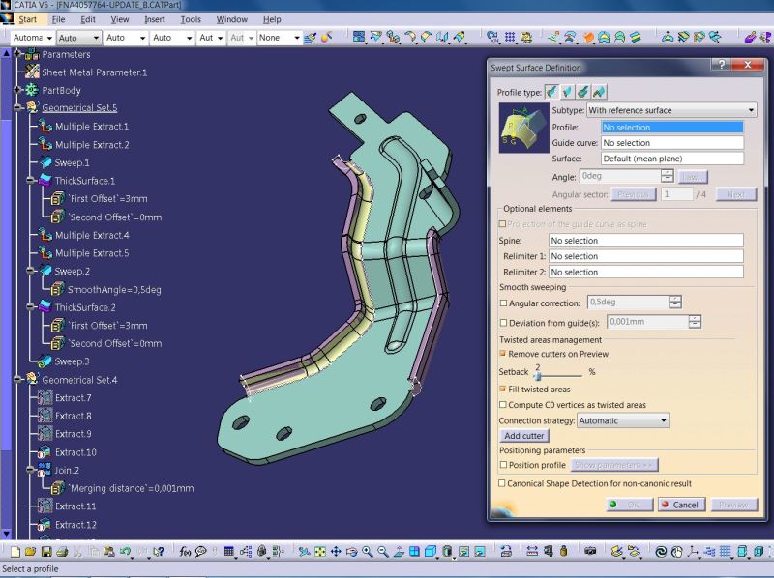Open the File menu
Screen dimensions: 774x578
pos(58,19)
